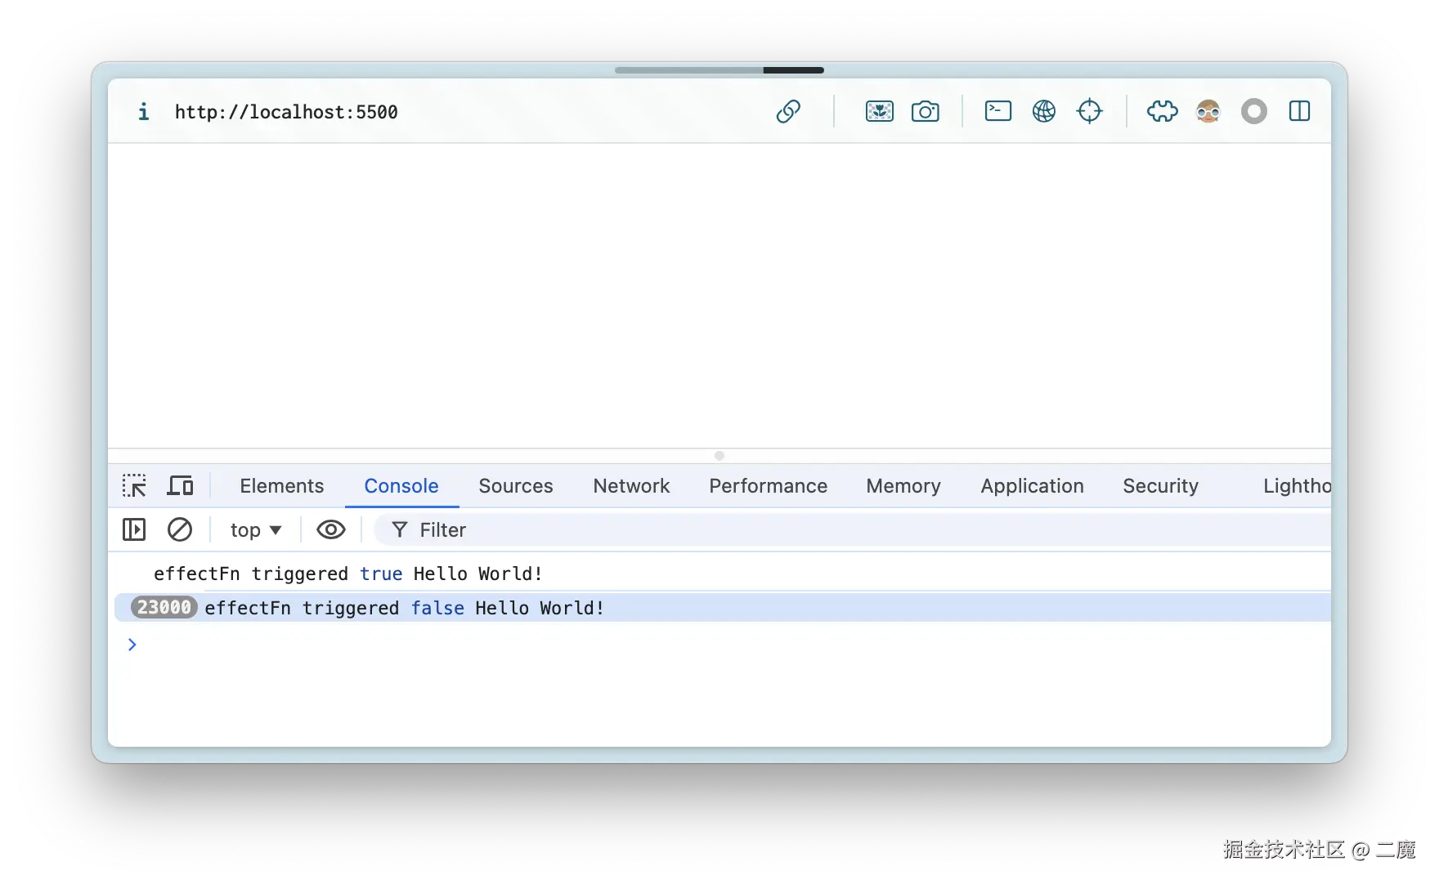Click the console prompt chevron
Screen dimensions: 1439x884
(132, 645)
